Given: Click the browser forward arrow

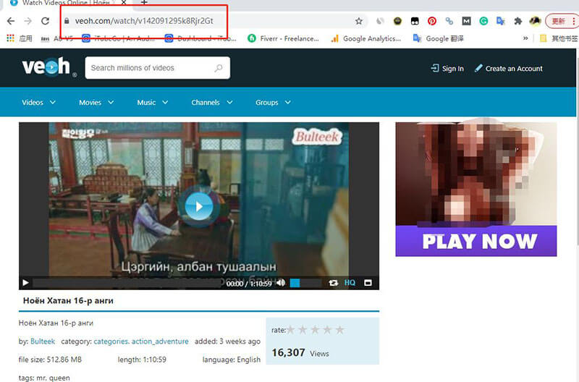Looking at the screenshot, I should point(28,21).
